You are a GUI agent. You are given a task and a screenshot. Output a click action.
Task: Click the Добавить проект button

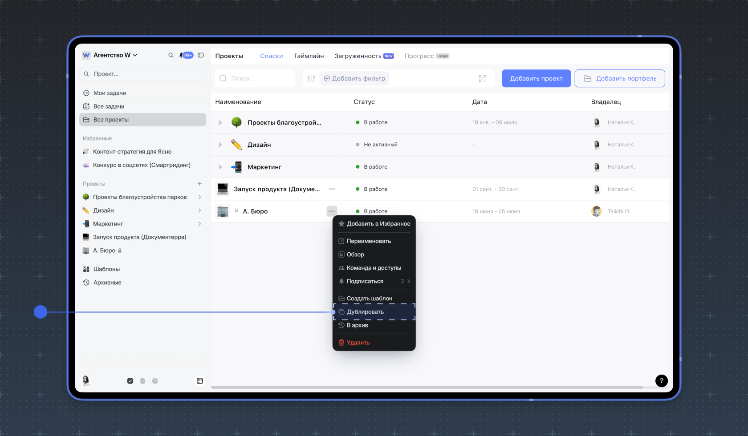pyautogui.click(x=536, y=78)
